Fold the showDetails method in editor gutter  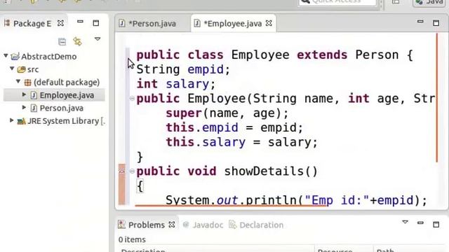[132, 171]
